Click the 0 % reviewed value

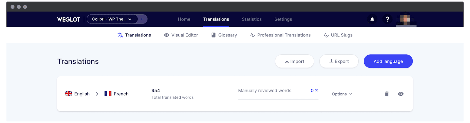pos(315,90)
